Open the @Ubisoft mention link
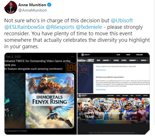Image resolution: width=155 pixels, height=136 pixels. [122, 21]
